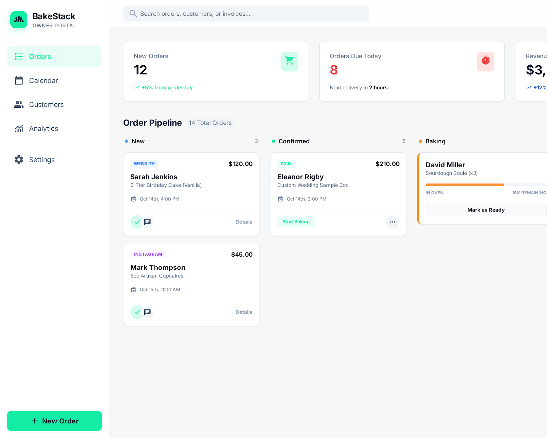Open message icon on Sarah Jenkins order
The width and height of the screenshot is (547, 438).
tap(147, 222)
